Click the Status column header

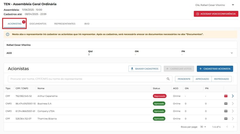click(156, 88)
